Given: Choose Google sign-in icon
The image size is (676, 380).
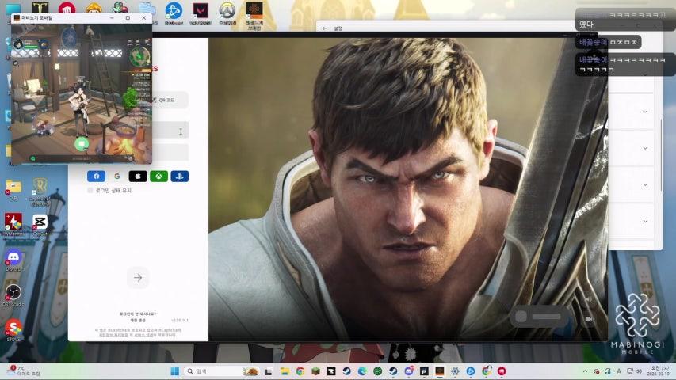Looking at the screenshot, I should click(x=116, y=176).
